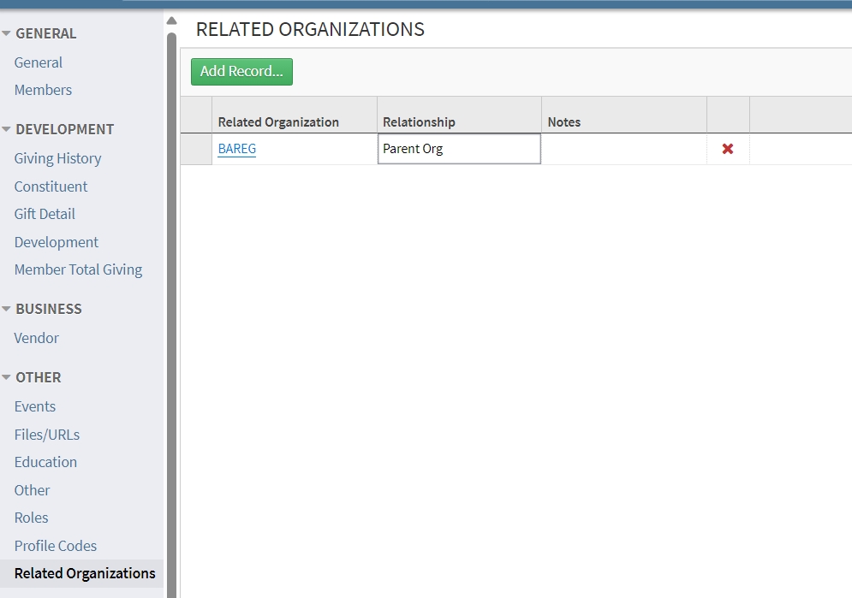
Task: Open the Education section
Action: 45,462
